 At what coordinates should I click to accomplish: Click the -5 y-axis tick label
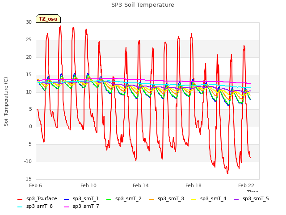29,144
